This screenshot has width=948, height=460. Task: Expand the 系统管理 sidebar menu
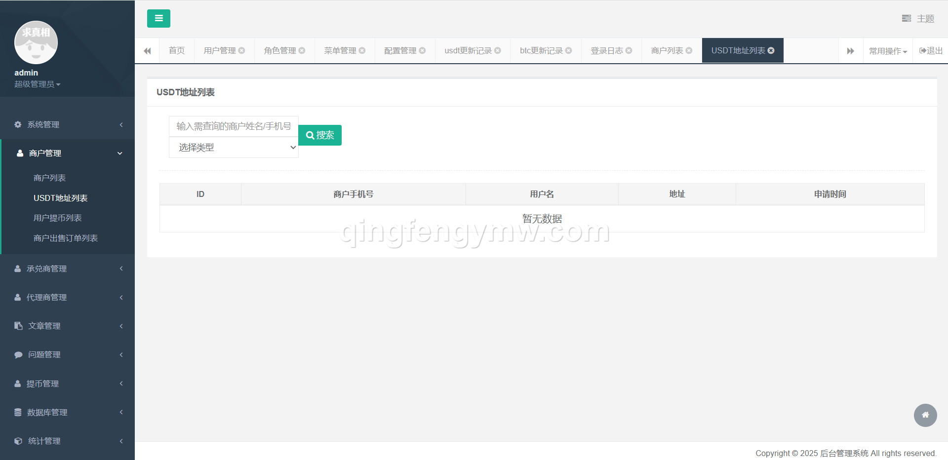[68, 124]
